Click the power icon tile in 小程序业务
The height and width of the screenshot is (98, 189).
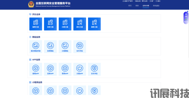pos(80,90)
